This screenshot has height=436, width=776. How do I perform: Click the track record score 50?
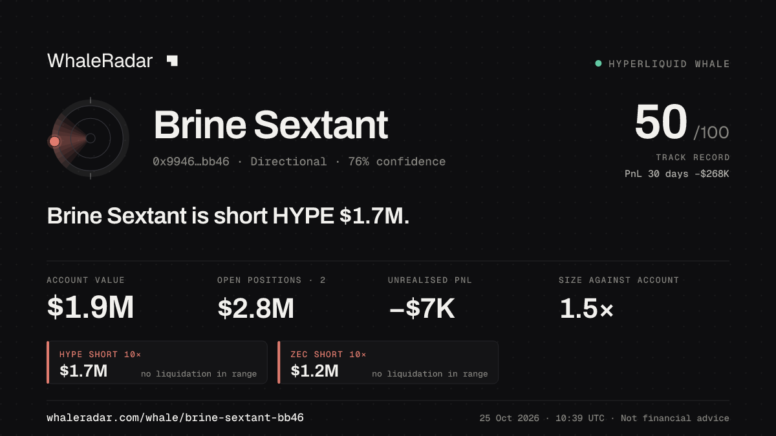click(x=660, y=123)
